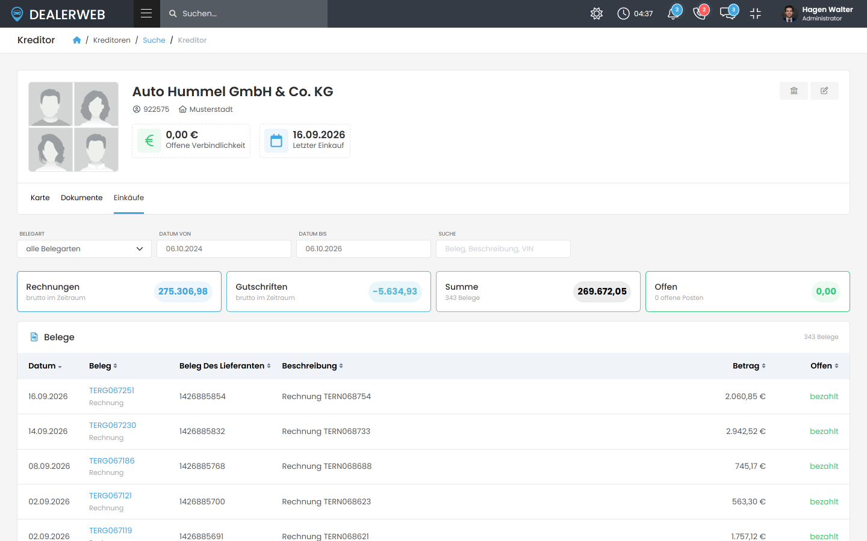Open document TERG067121
867x541 pixels.
click(110, 496)
